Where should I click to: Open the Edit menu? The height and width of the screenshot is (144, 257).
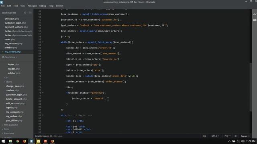click(x=9, y=6)
